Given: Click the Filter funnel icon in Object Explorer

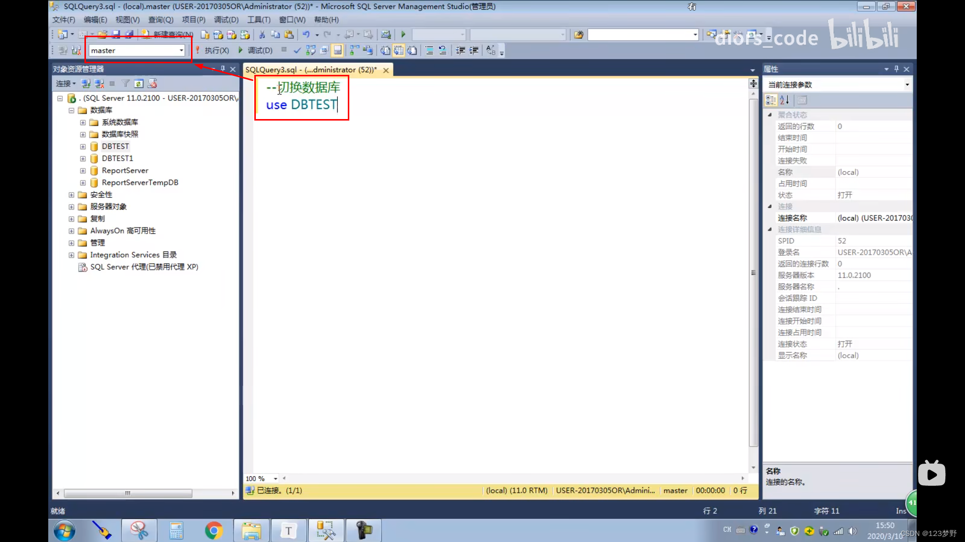Looking at the screenshot, I should pyautogui.click(x=126, y=83).
